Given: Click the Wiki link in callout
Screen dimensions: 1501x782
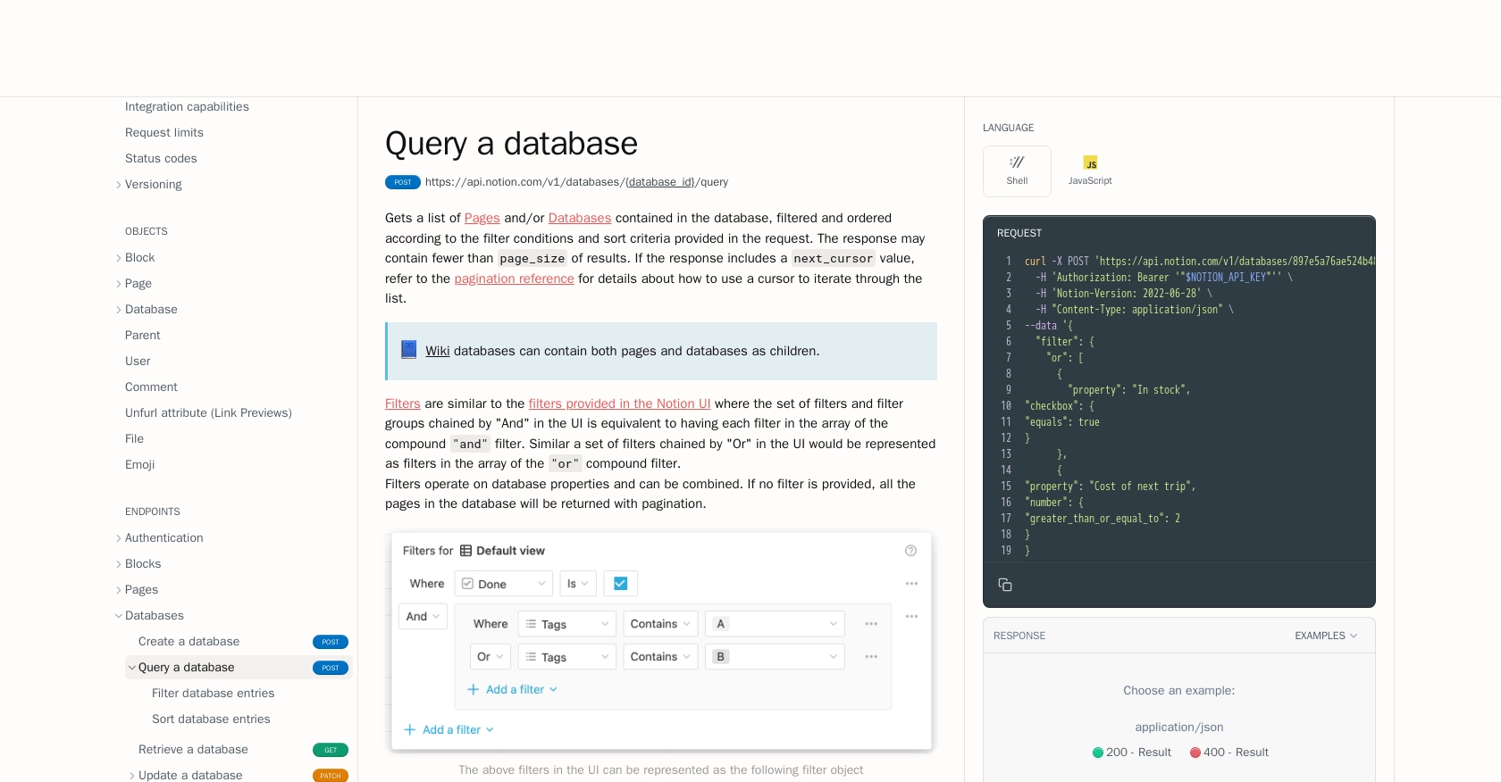Looking at the screenshot, I should 438,351.
